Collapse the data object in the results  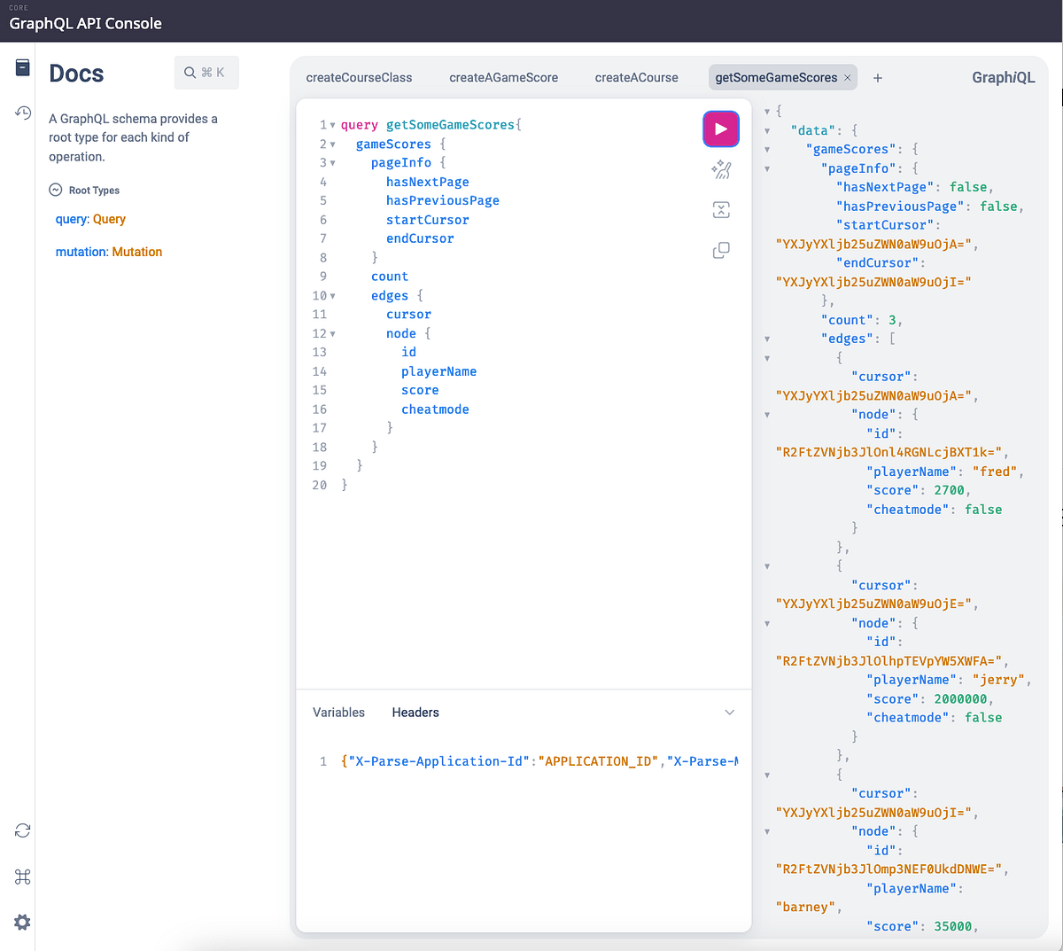click(765, 130)
